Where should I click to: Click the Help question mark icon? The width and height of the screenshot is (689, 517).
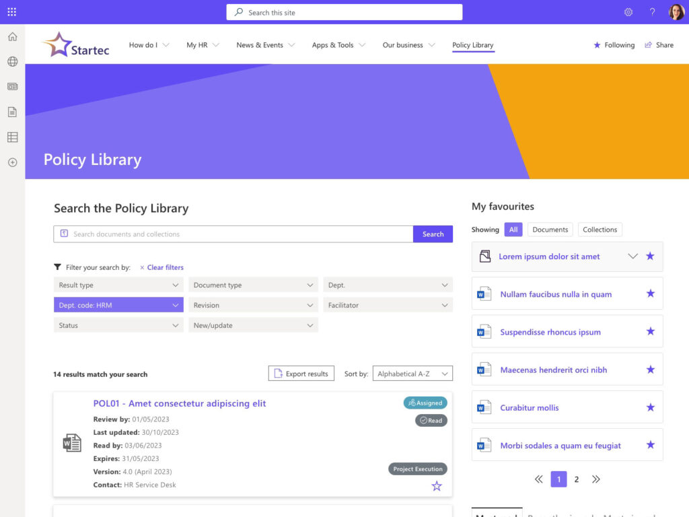point(651,12)
